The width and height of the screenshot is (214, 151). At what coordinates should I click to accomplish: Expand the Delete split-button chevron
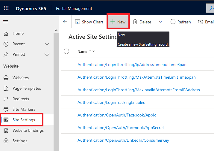(160, 22)
